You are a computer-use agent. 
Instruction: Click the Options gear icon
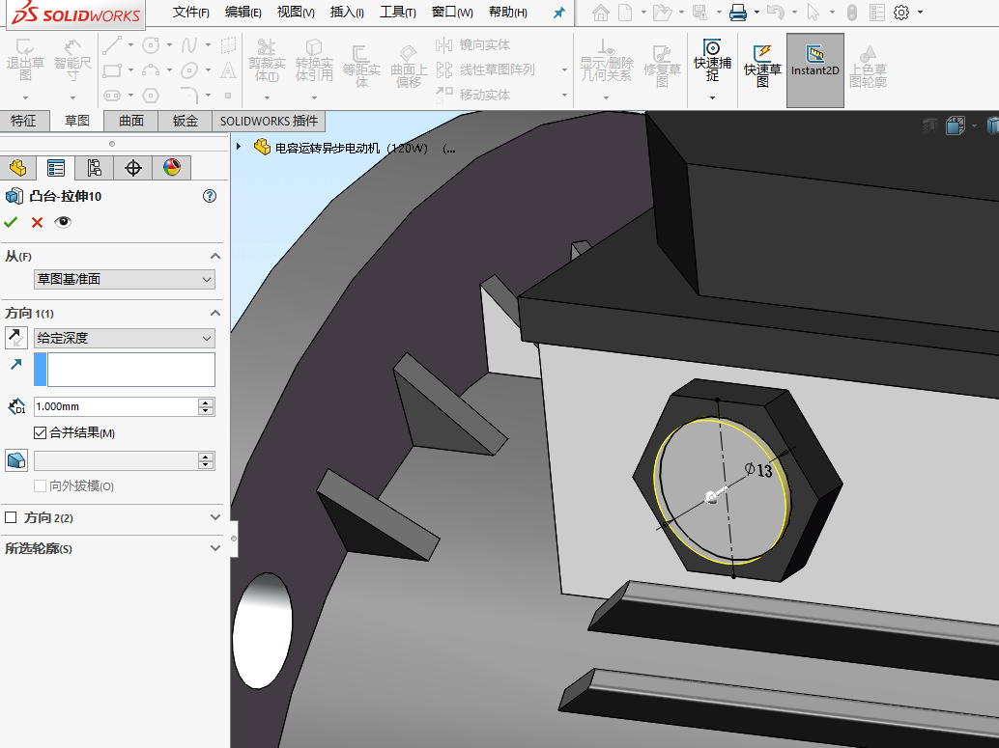pos(900,13)
